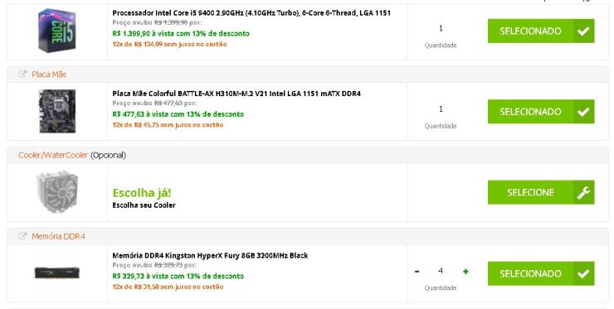
Task: Deselect the Intel Core i5 9400 processor
Action: 541,31
